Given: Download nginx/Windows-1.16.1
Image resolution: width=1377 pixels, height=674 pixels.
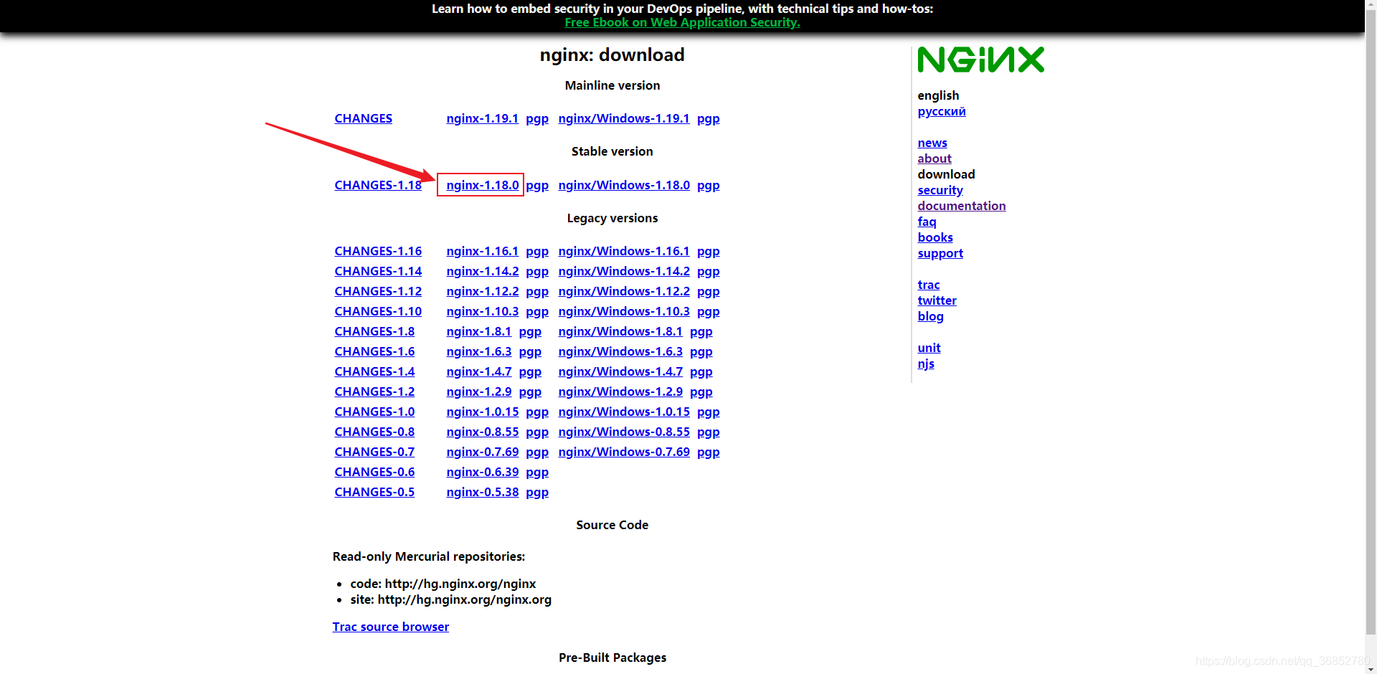Looking at the screenshot, I should (623, 251).
